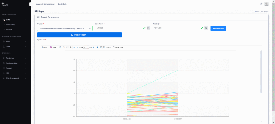Toggle full-screen view in report toolbar

coord(101,47)
